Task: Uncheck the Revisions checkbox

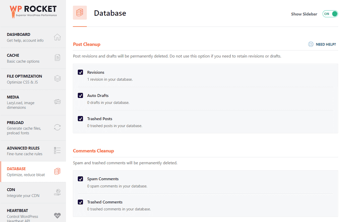Action: 80,72
